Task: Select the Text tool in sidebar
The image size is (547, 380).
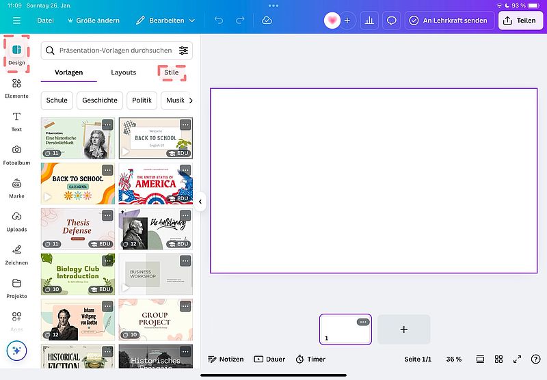Action: point(16,121)
